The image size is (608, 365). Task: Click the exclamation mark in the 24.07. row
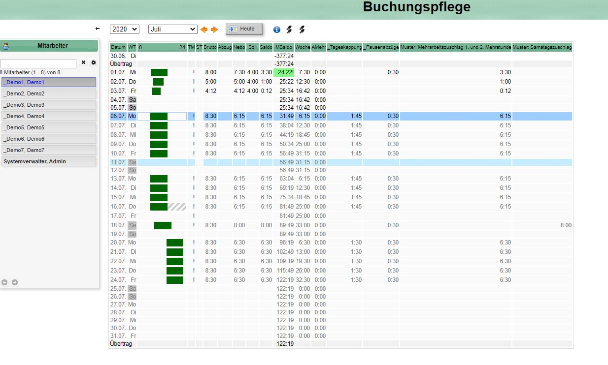(x=194, y=280)
